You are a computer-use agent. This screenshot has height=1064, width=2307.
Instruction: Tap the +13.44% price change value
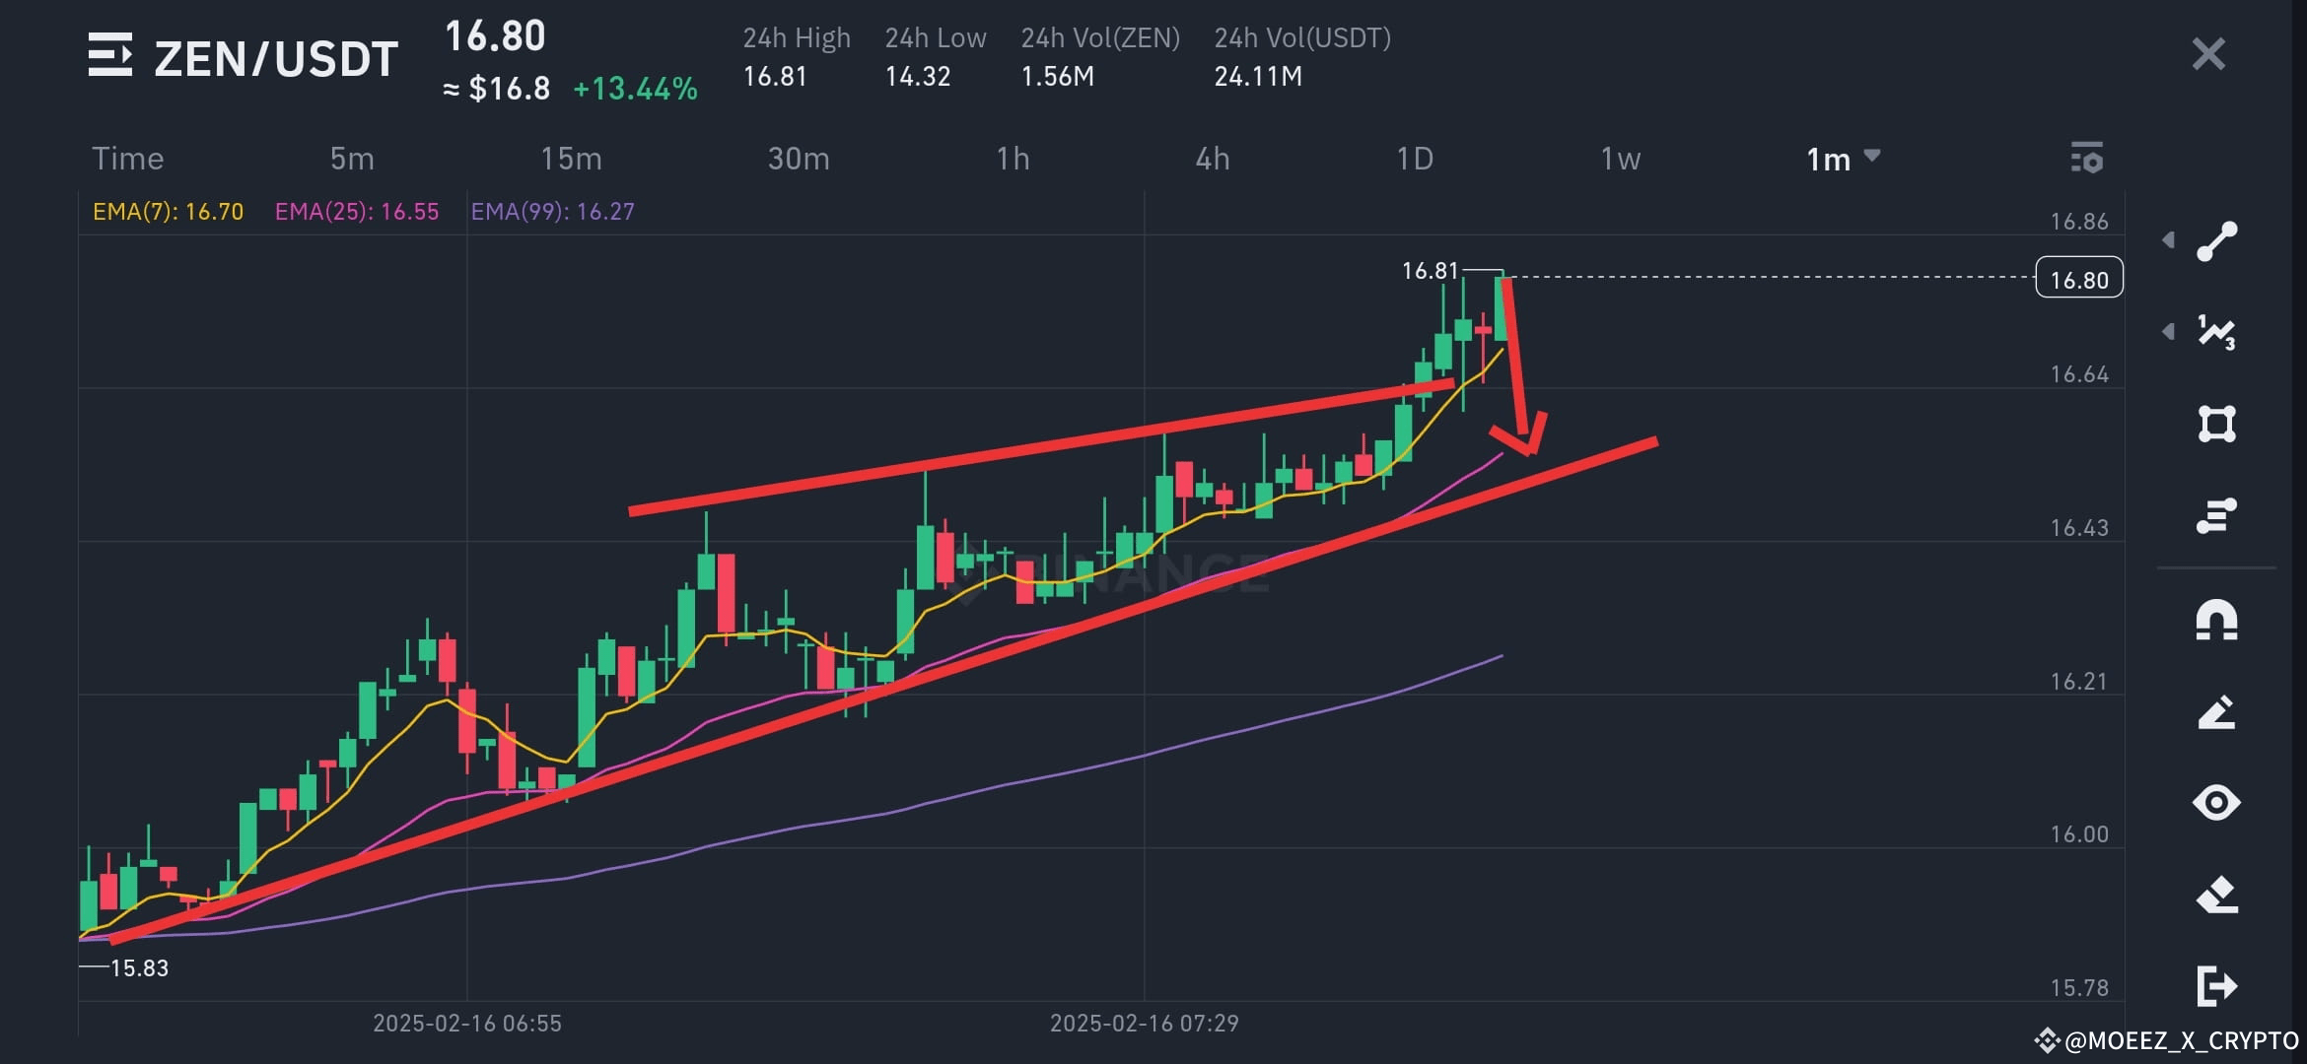coord(635,89)
